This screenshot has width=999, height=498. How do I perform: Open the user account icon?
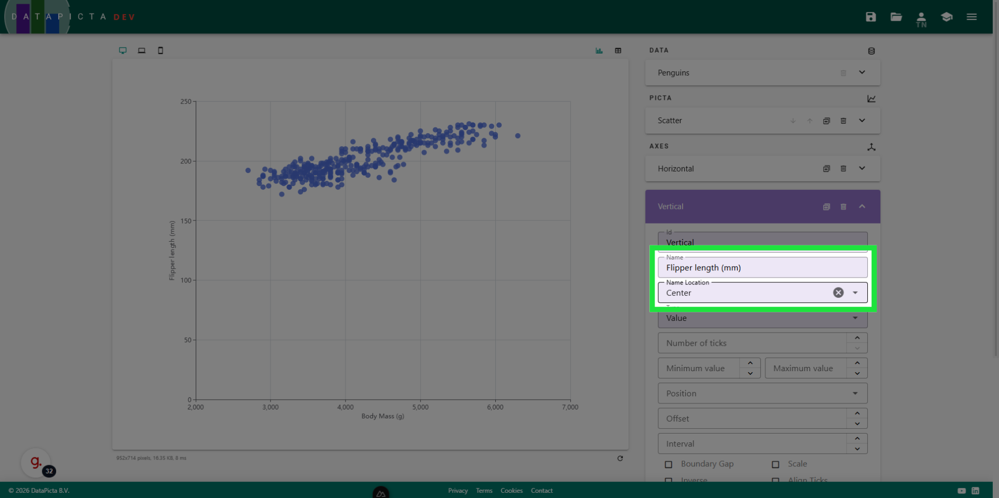(921, 19)
